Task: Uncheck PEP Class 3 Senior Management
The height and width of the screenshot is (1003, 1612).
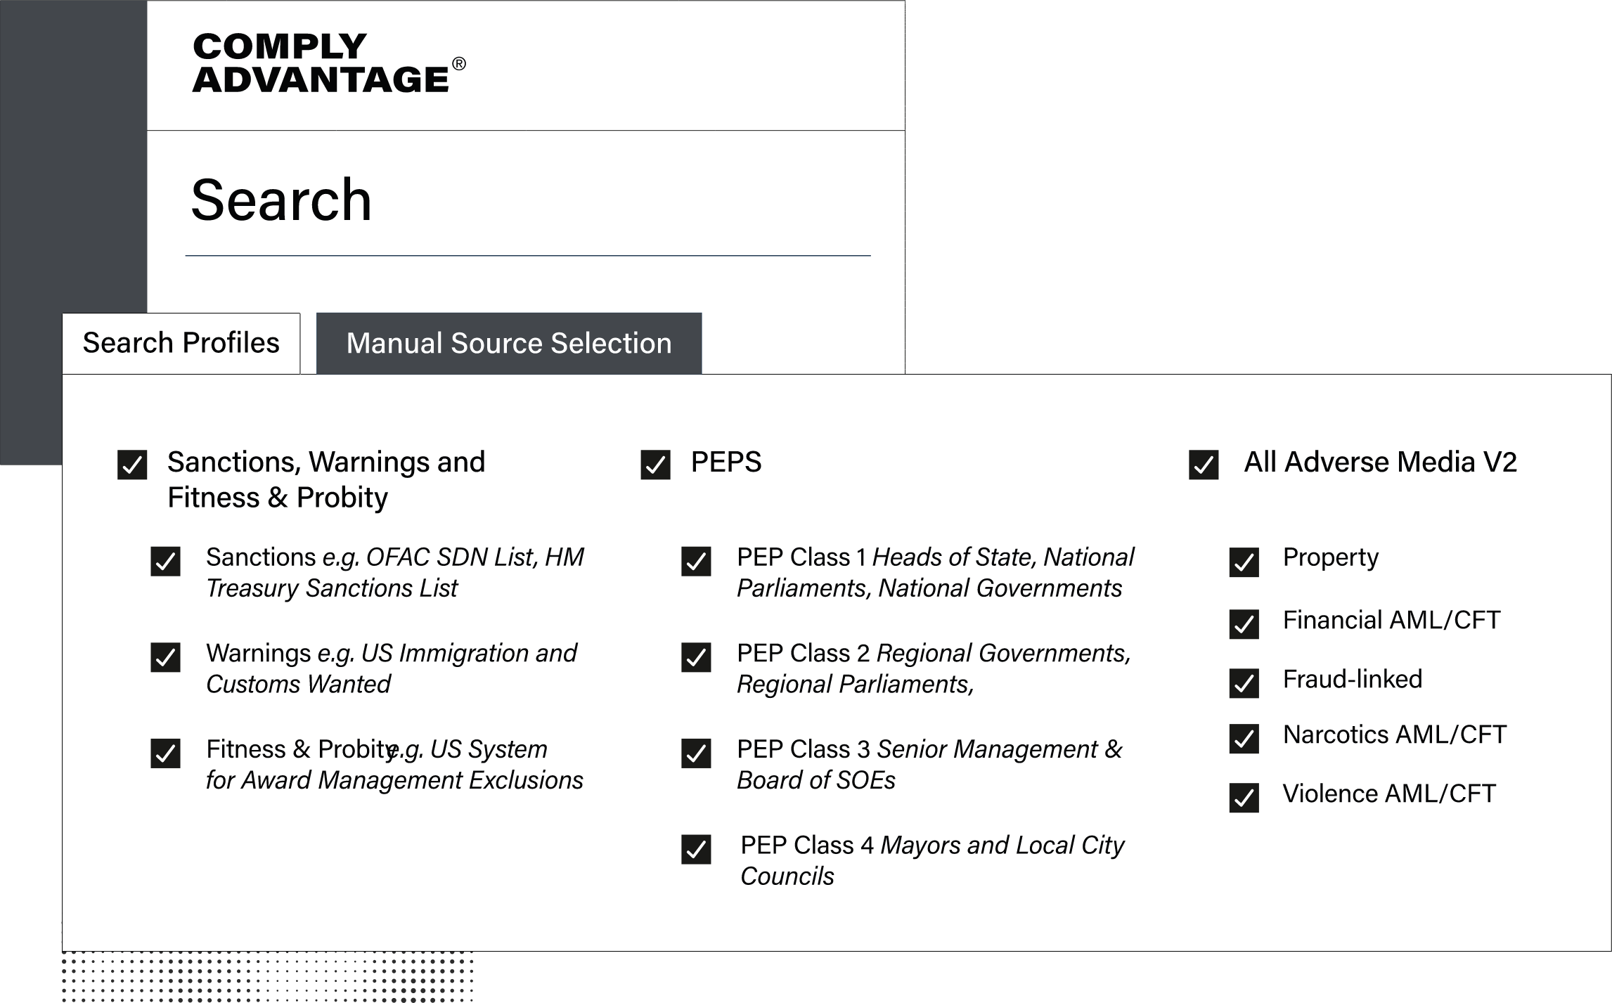Action: coord(696,753)
